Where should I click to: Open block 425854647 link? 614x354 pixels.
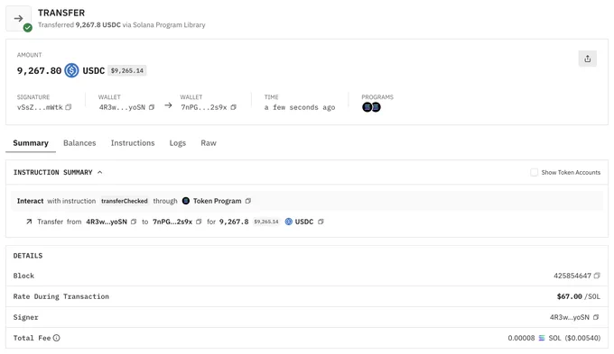572,276
